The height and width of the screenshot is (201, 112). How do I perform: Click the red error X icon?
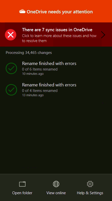[11, 35]
